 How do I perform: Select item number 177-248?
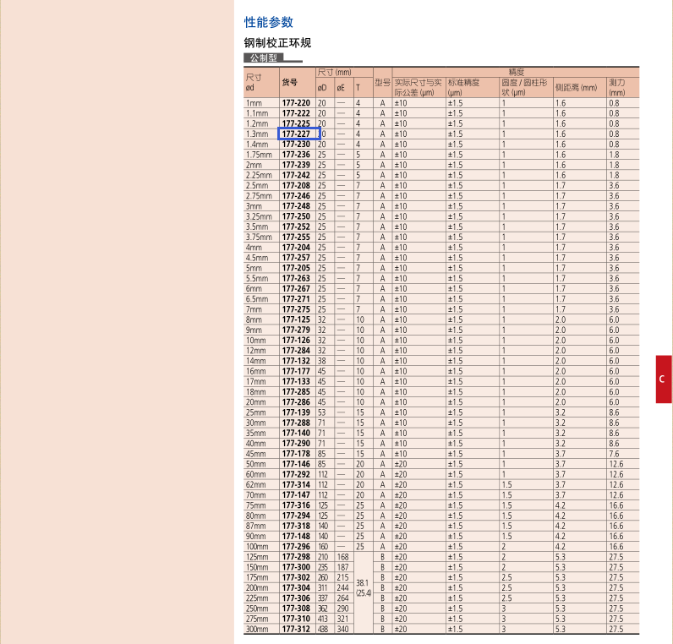296,206
